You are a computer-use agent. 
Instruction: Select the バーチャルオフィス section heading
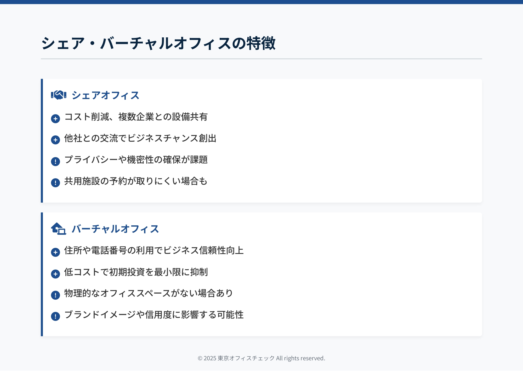pos(115,229)
